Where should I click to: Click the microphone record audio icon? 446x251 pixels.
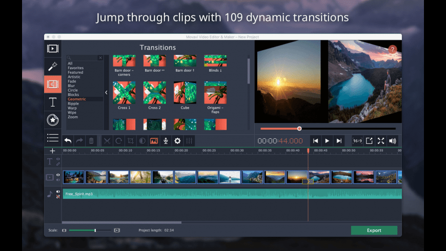166,141
